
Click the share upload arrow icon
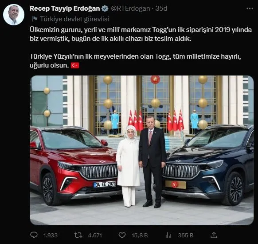[x=214, y=235]
